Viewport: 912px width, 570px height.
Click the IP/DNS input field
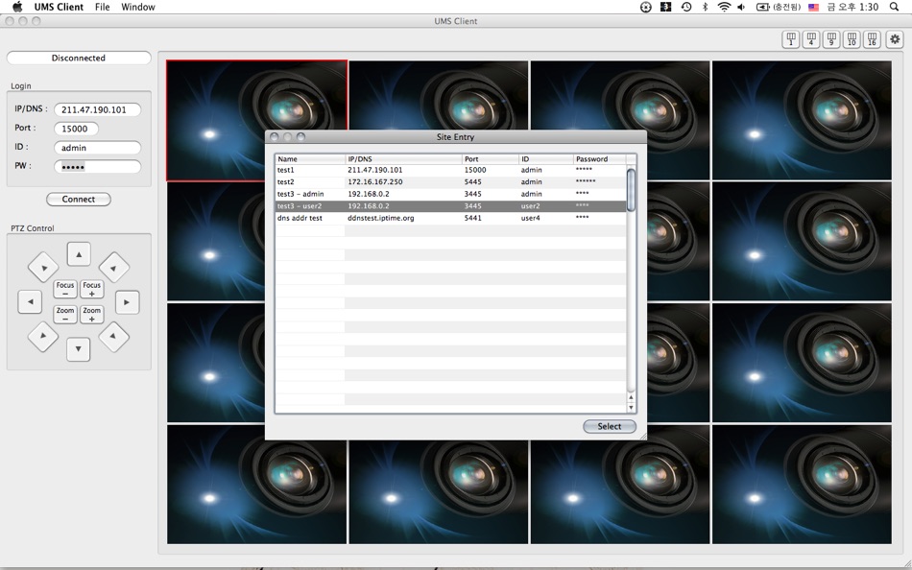pos(98,109)
